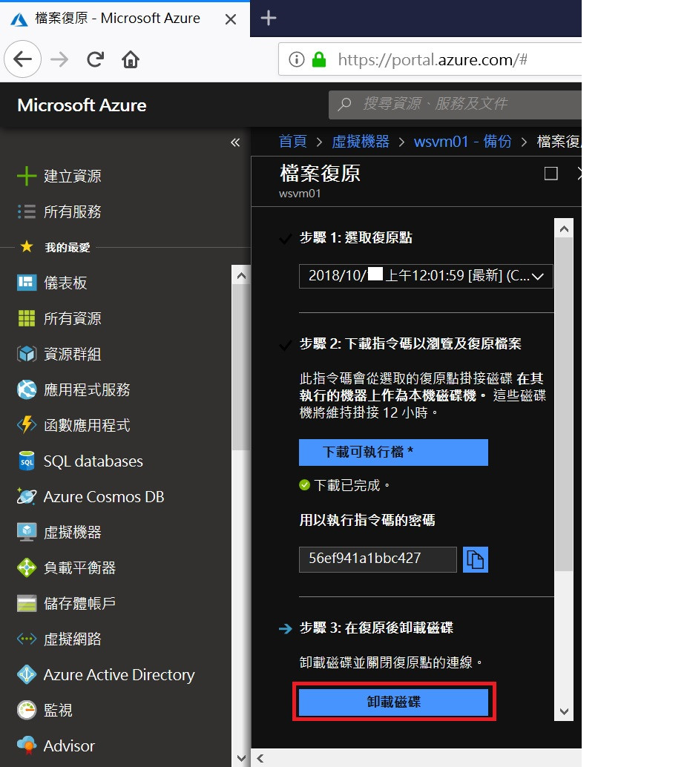Open 應用程式服務 icon

pos(27,389)
